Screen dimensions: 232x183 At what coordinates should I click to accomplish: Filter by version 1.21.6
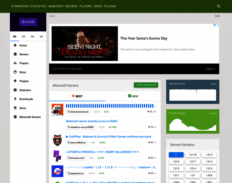click(209, 162)
